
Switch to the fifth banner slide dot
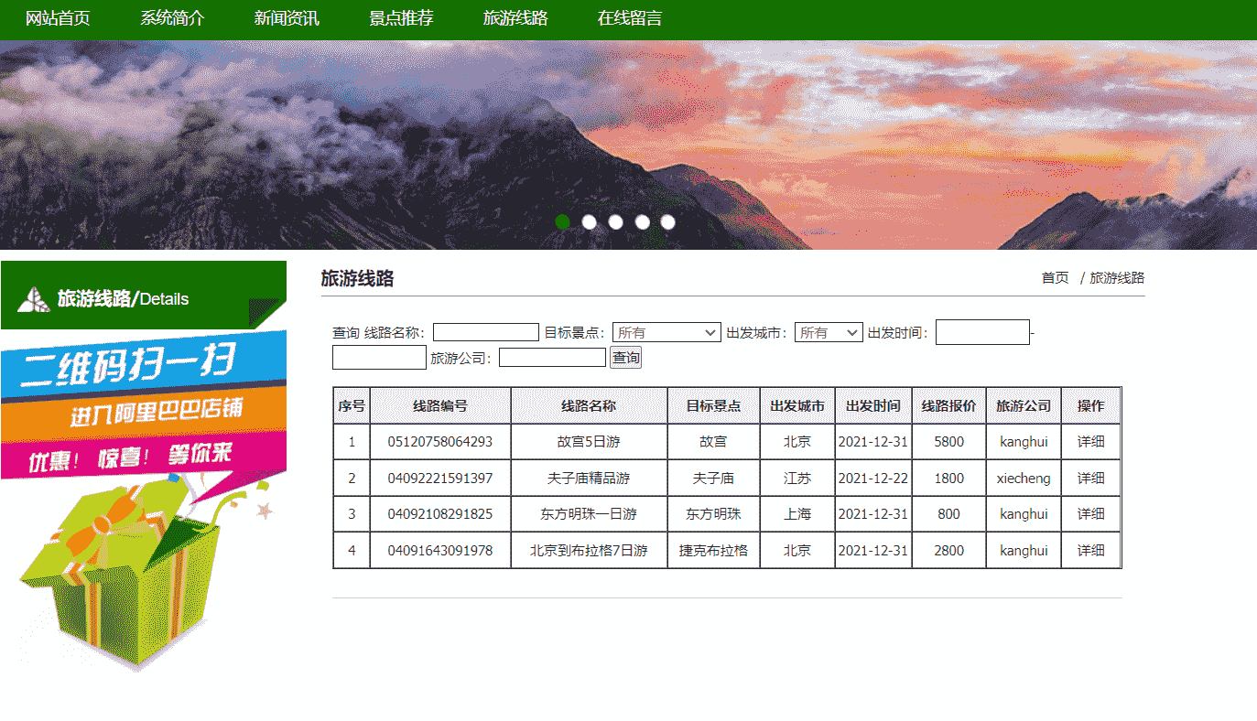click(x=668, y=221)
